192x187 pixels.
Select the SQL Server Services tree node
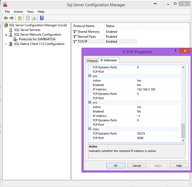coord(27,30)
